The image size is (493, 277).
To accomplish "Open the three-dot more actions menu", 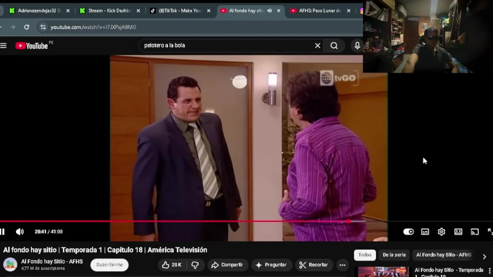I will click(342, 265).
